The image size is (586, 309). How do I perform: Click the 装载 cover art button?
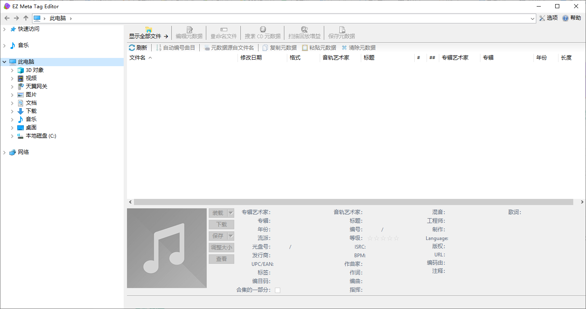click(x=218, y=213)
